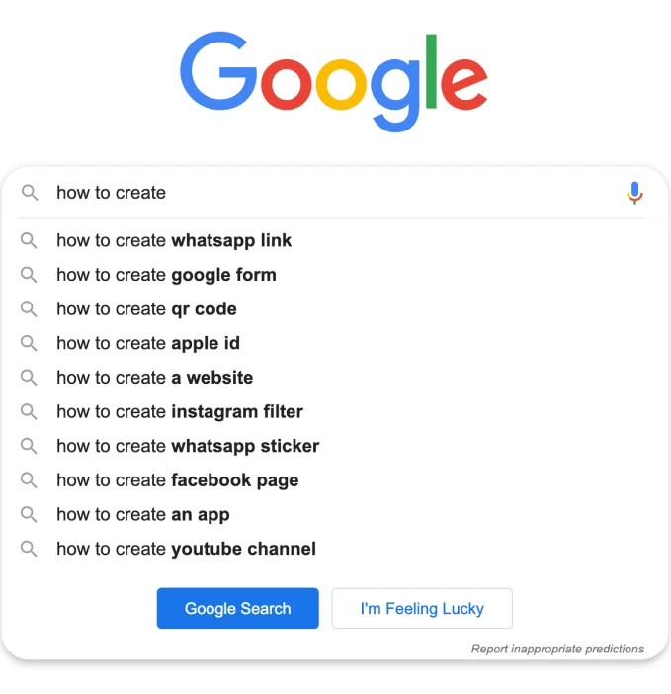The image size is (671, 694).
Task: Pick 'how to create an app' suggestion
Action: [143, 514]
